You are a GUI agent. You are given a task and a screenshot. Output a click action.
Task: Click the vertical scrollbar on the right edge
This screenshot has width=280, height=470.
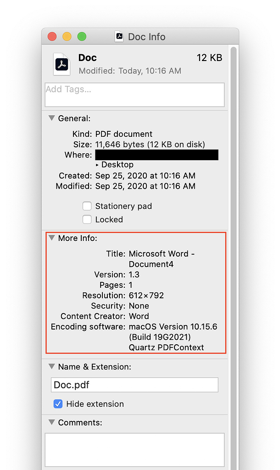[x=233, y=229]
